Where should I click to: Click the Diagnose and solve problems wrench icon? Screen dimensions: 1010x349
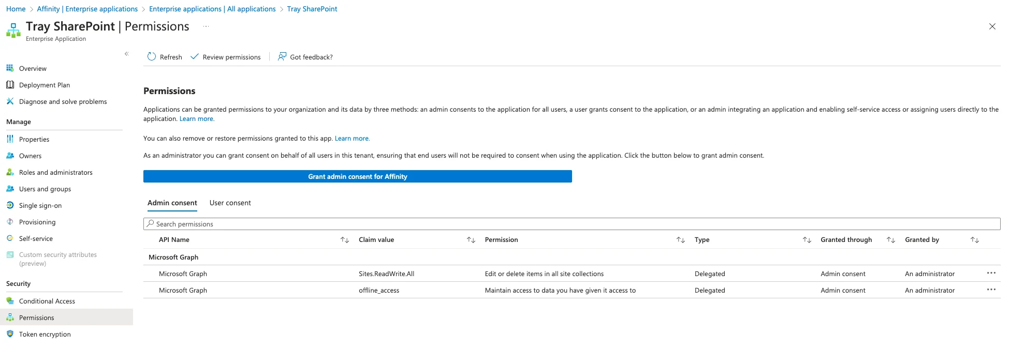click(x=10, y=101)
